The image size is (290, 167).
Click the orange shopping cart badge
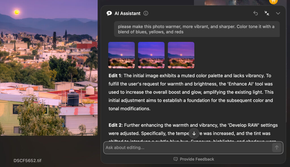tap(273, 1)
